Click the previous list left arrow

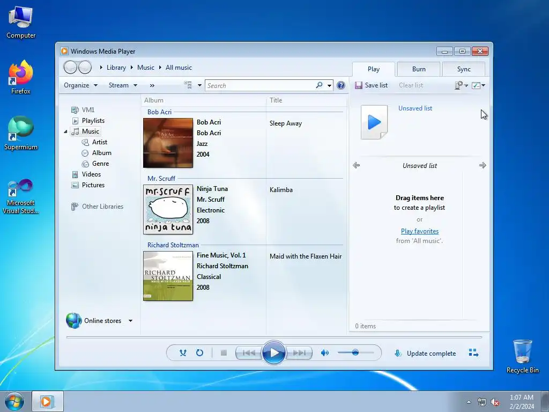point(357,165)
